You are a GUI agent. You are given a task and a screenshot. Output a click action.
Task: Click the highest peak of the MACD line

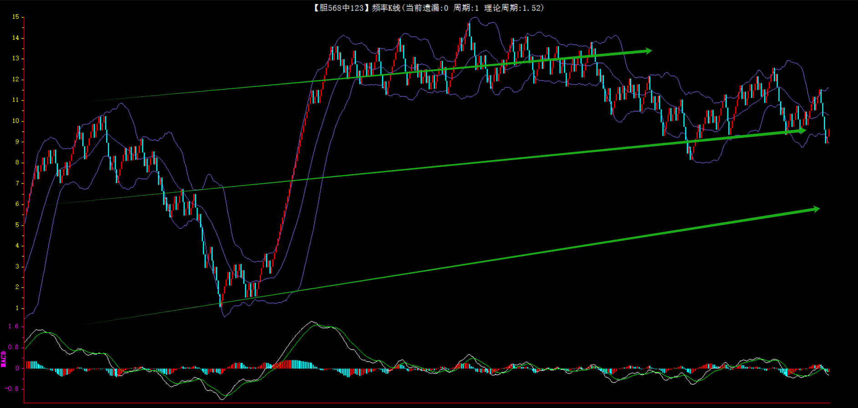pyautogui.click(x=312, y=322)
